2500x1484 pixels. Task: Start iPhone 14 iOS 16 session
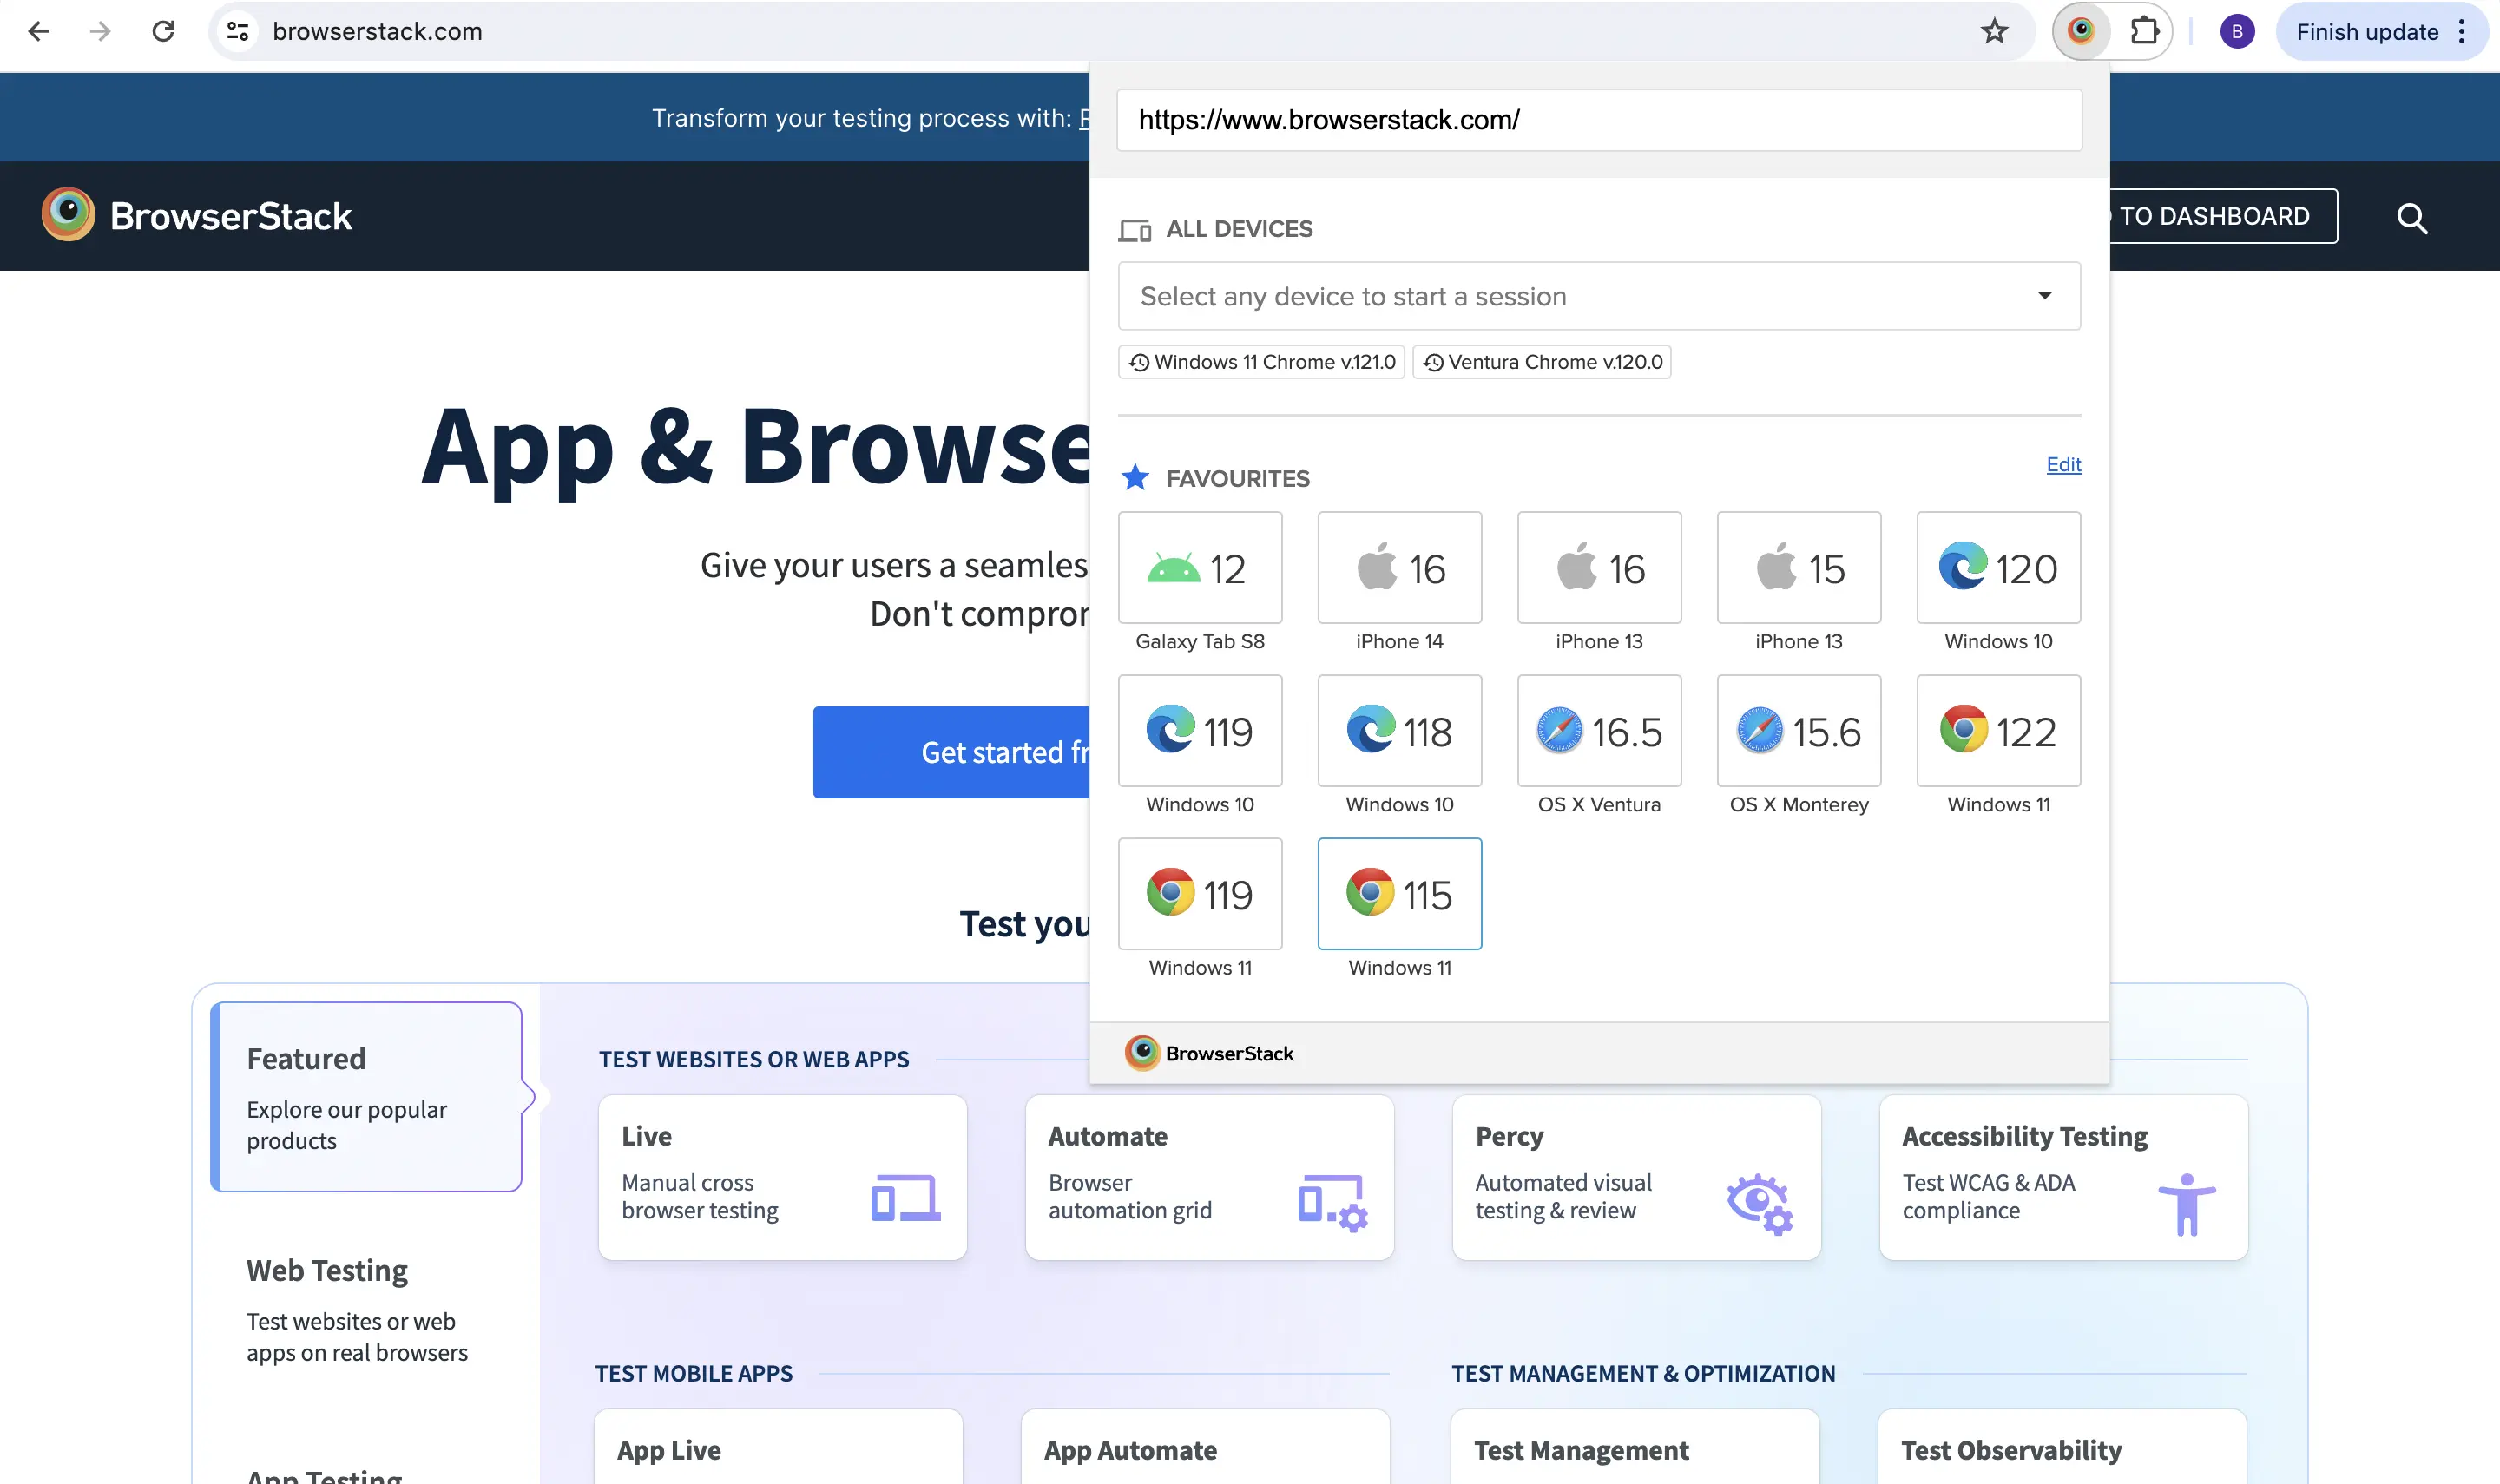(x=1399, y=568)
